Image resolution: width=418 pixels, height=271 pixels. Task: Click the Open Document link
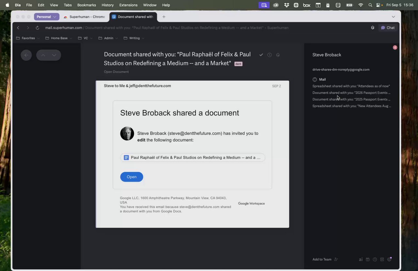click(116, 72)
